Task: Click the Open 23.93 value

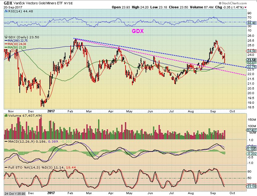Action: (x=121, y=7)
